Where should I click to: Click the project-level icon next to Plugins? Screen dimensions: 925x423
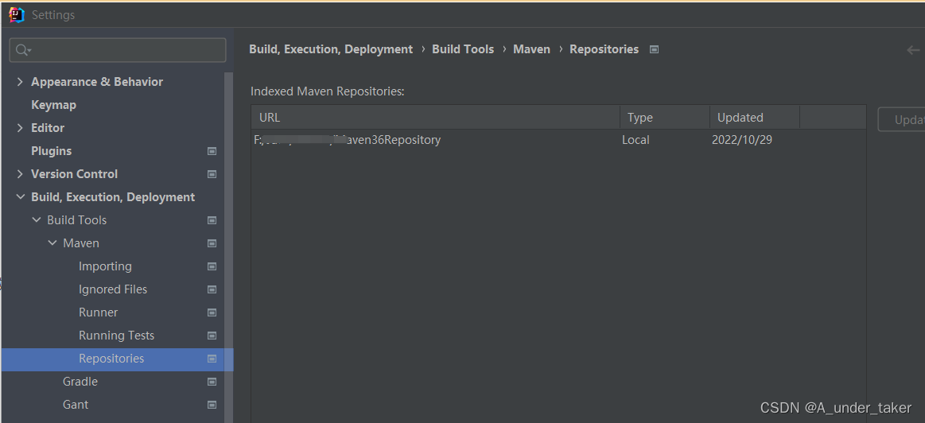pos(212,151)
